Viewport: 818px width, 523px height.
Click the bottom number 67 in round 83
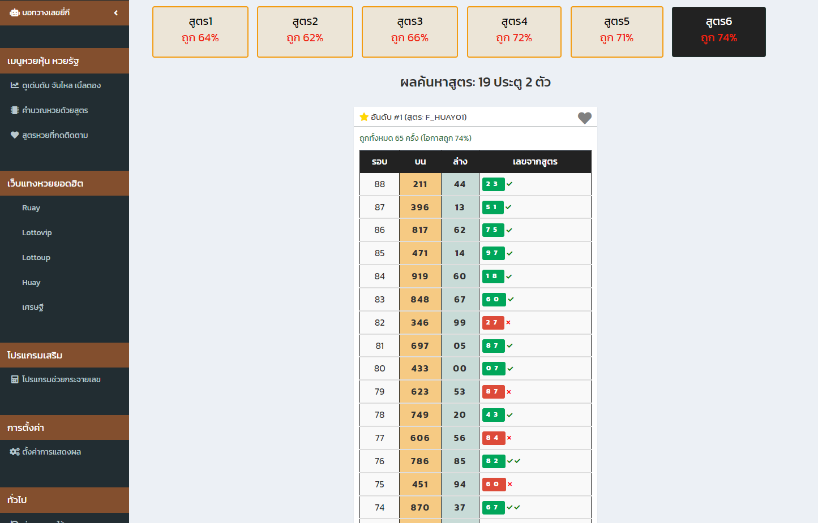tap(460, 300)
